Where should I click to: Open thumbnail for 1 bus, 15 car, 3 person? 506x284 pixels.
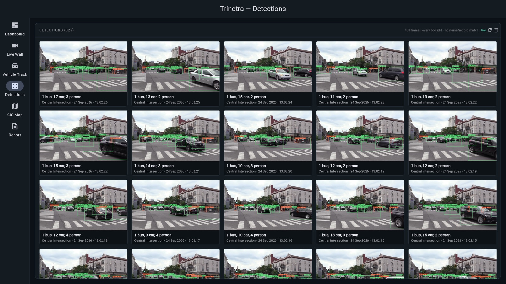click(x=83, y=136)
